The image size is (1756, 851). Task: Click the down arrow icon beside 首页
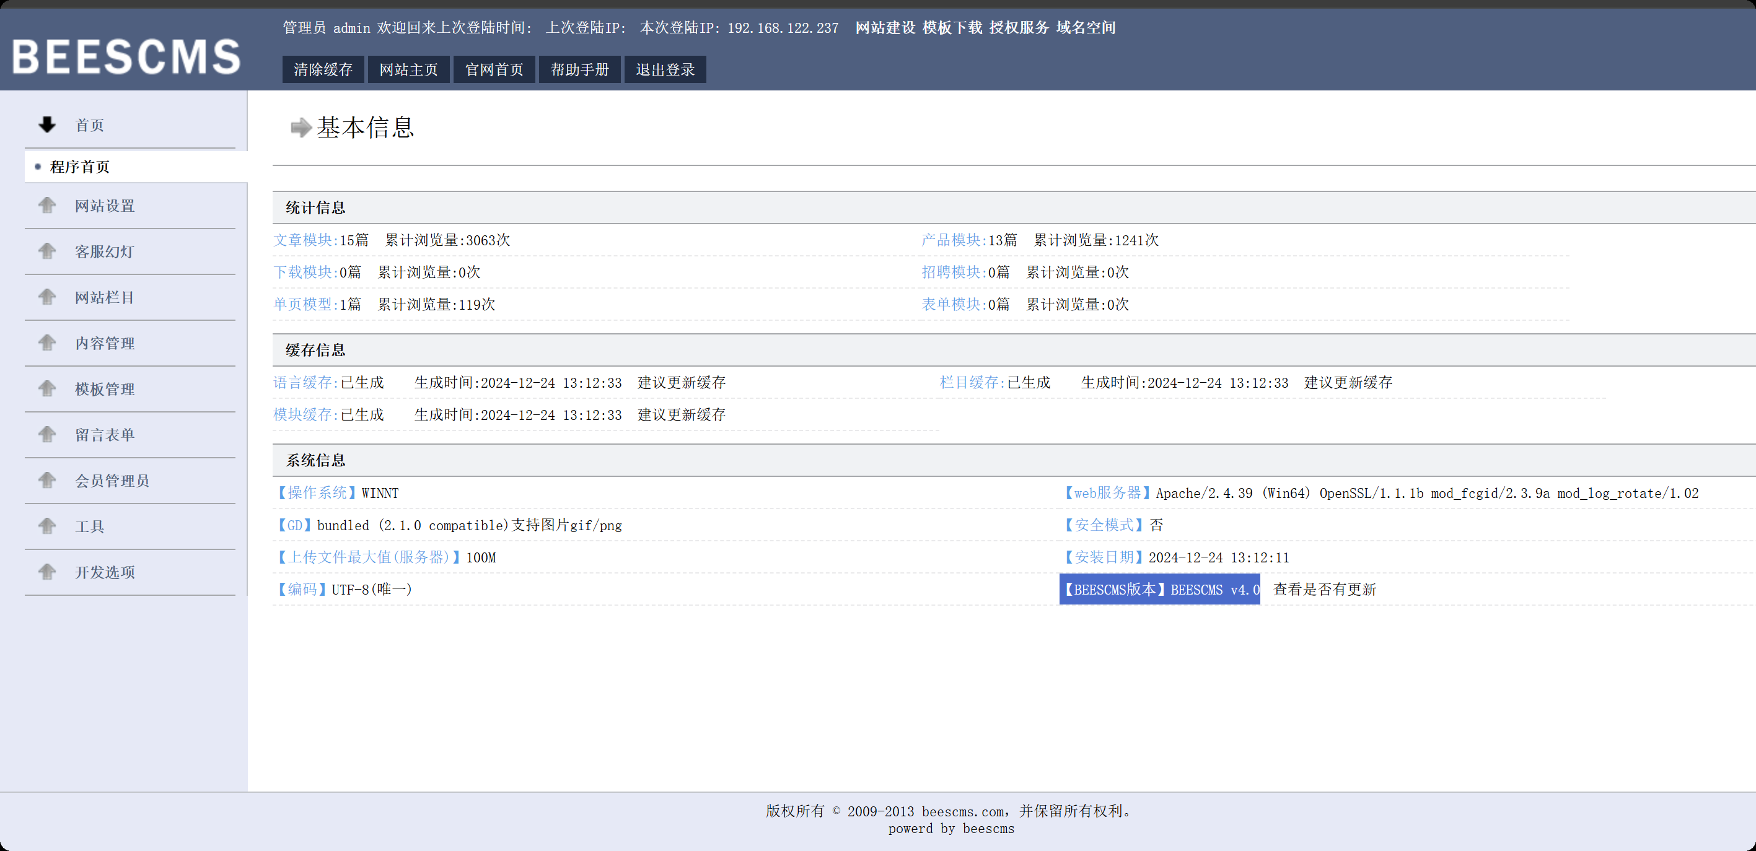47,124
